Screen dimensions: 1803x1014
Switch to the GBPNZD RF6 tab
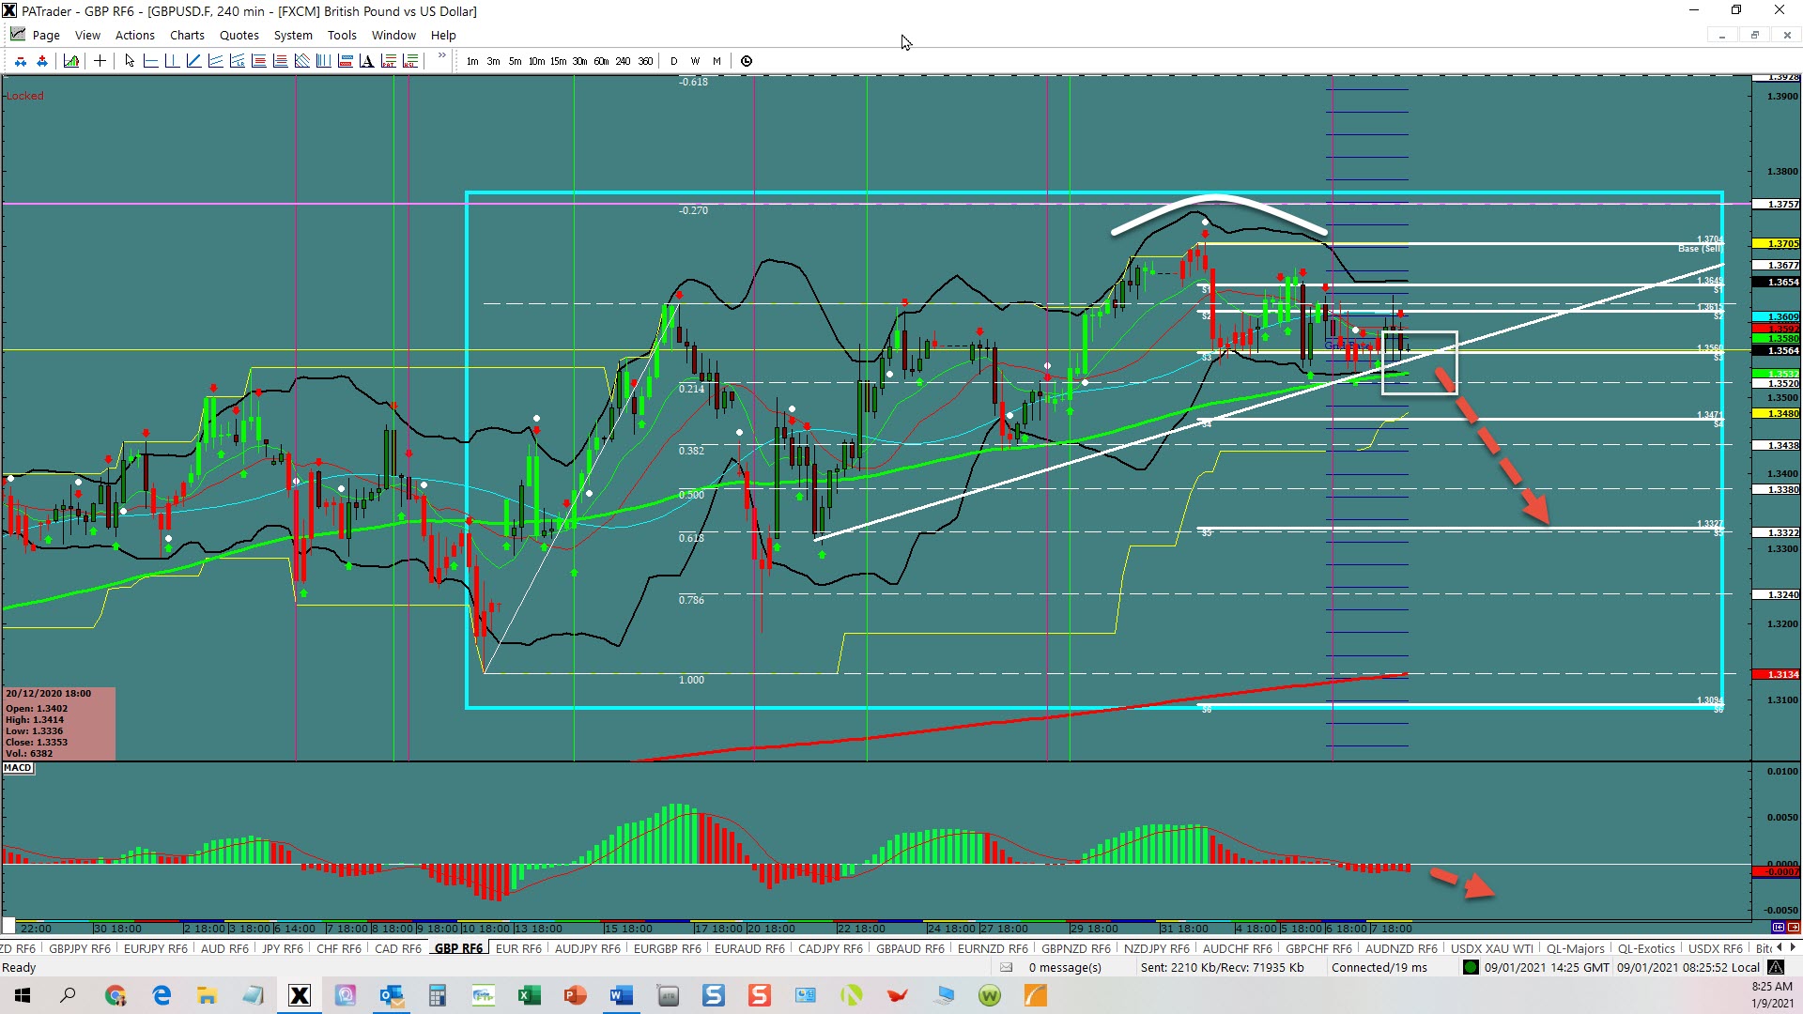point(1075,948)
